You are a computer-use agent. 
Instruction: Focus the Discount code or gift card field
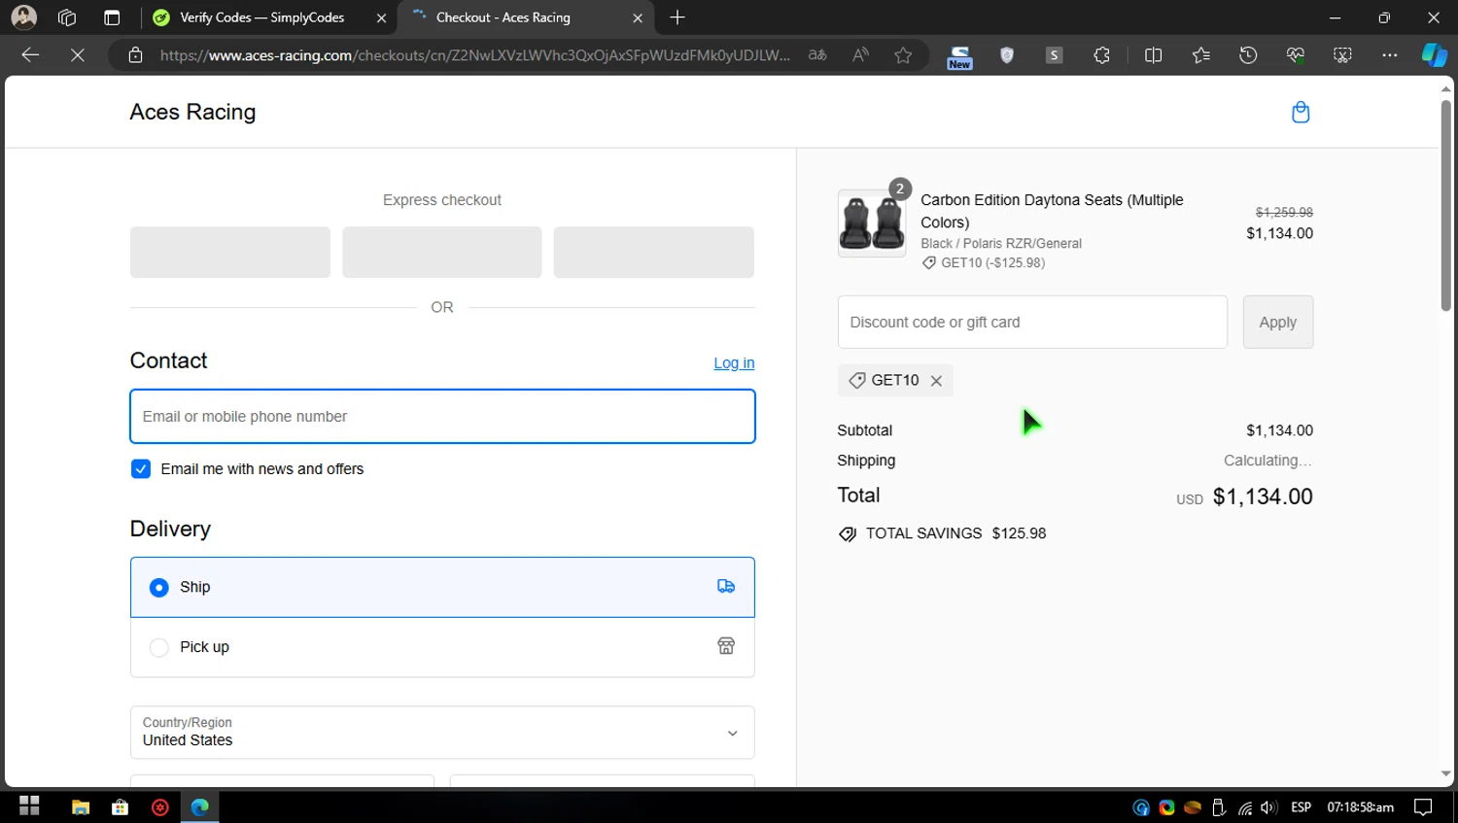(x=1031, y=323)
